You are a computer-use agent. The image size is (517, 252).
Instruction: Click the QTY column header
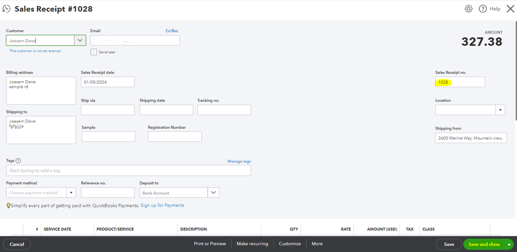(294, 229)
